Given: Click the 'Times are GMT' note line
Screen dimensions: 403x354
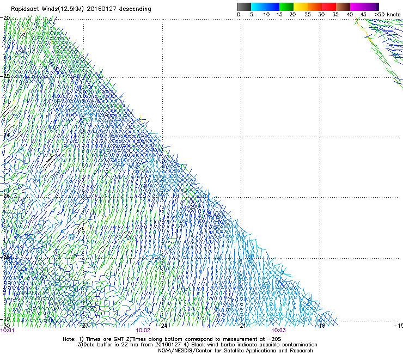Looking at the screenshot, I should pyautogui.click(x=172, y=339).
